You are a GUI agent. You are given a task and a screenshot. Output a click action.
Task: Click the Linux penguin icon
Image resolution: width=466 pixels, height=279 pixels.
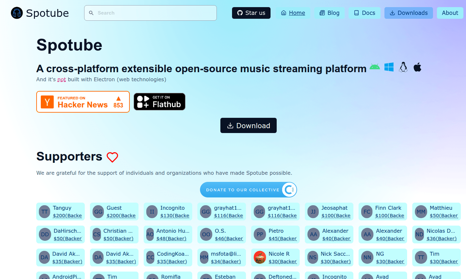pos(403,67)
